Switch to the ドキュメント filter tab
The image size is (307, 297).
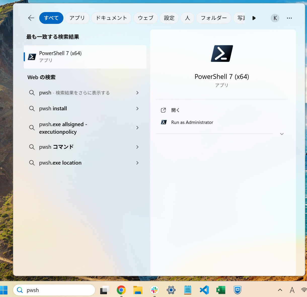[x=111, y=18]
